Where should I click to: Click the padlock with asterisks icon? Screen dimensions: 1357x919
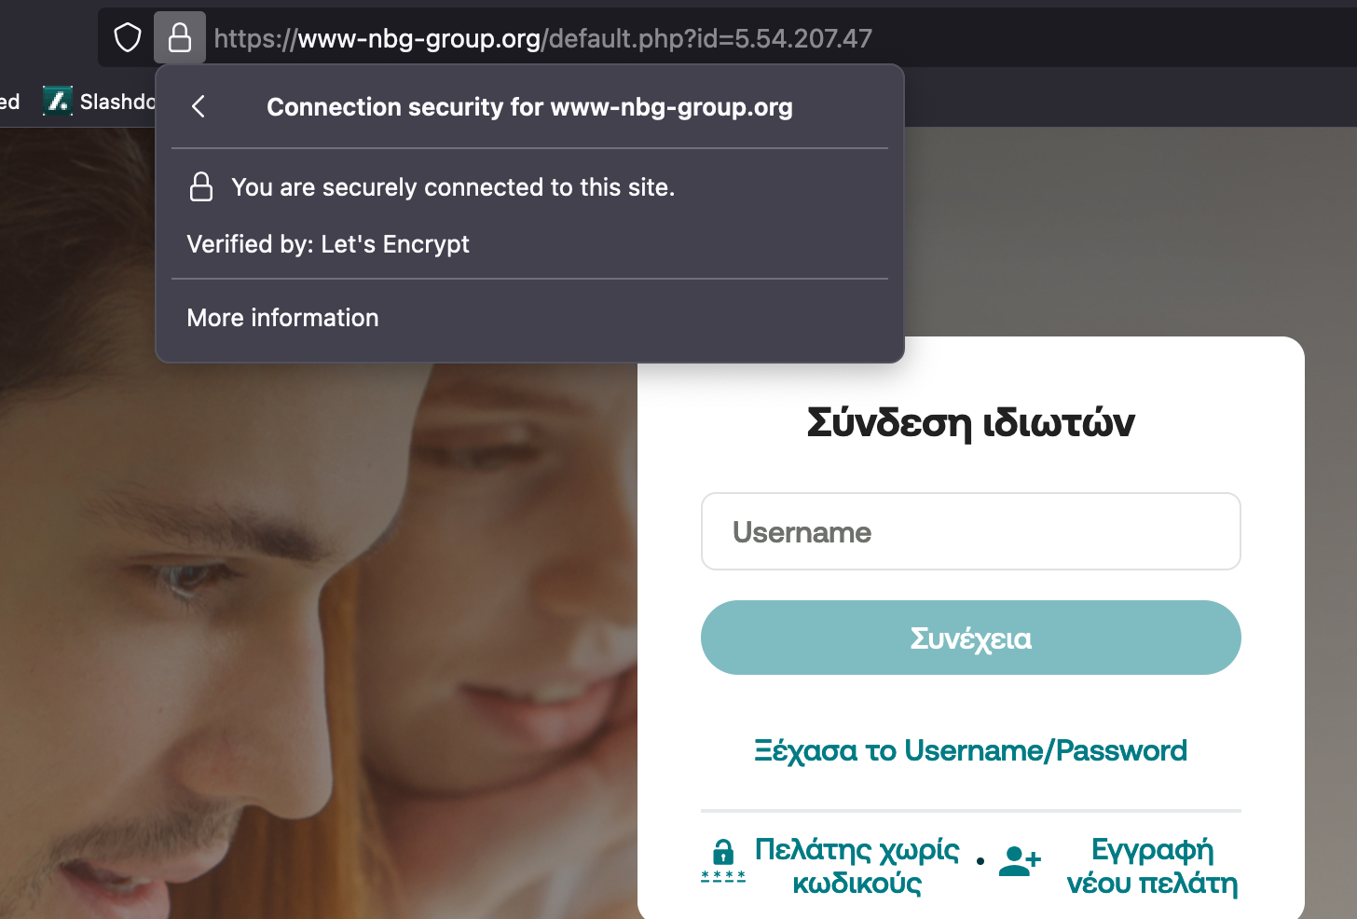[723, 860]
